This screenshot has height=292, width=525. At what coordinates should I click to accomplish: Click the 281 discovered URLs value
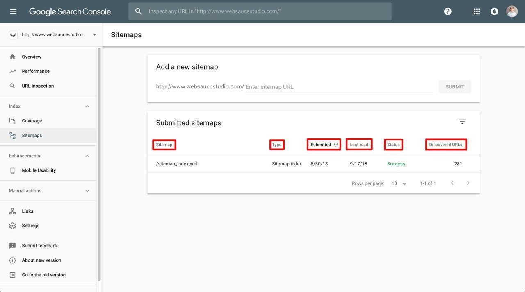[x=458, y=164]
